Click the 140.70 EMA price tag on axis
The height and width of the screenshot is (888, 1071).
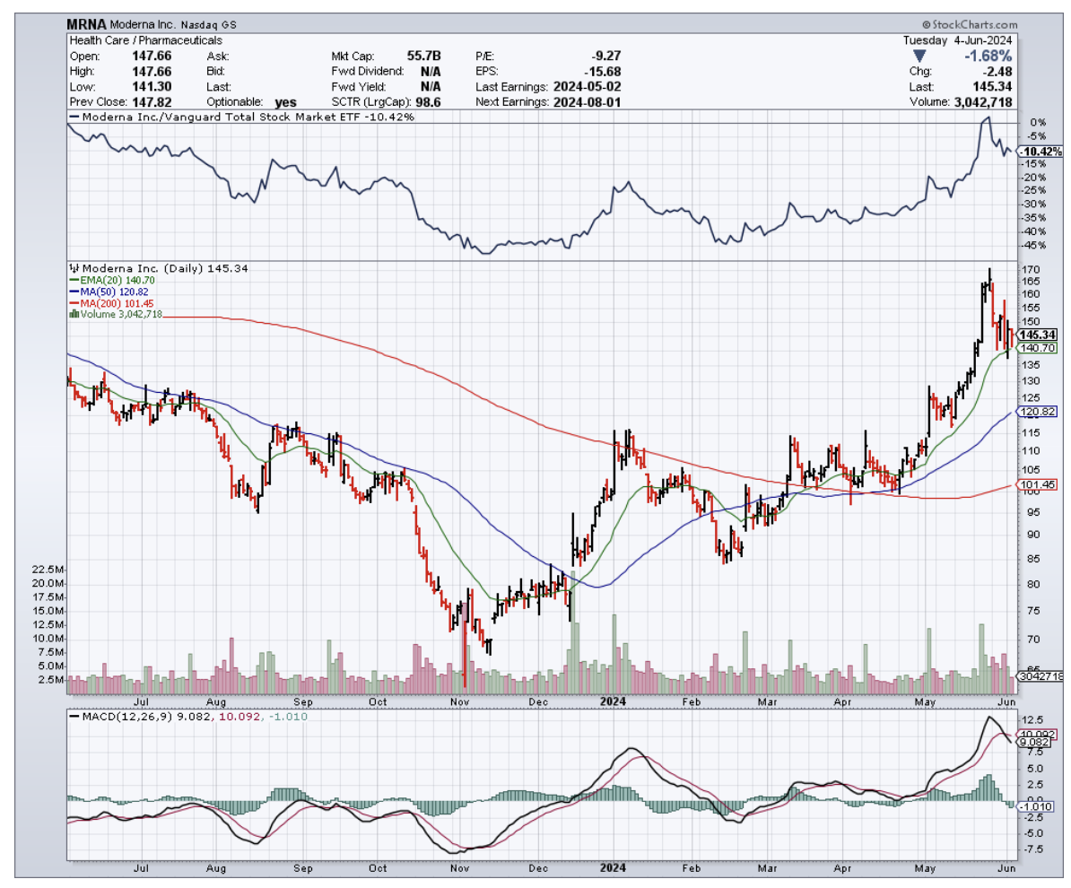click(x=1037, y=348)
